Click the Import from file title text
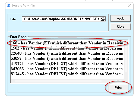This screenshot has width=139, height=98. [x=23, y=6]
